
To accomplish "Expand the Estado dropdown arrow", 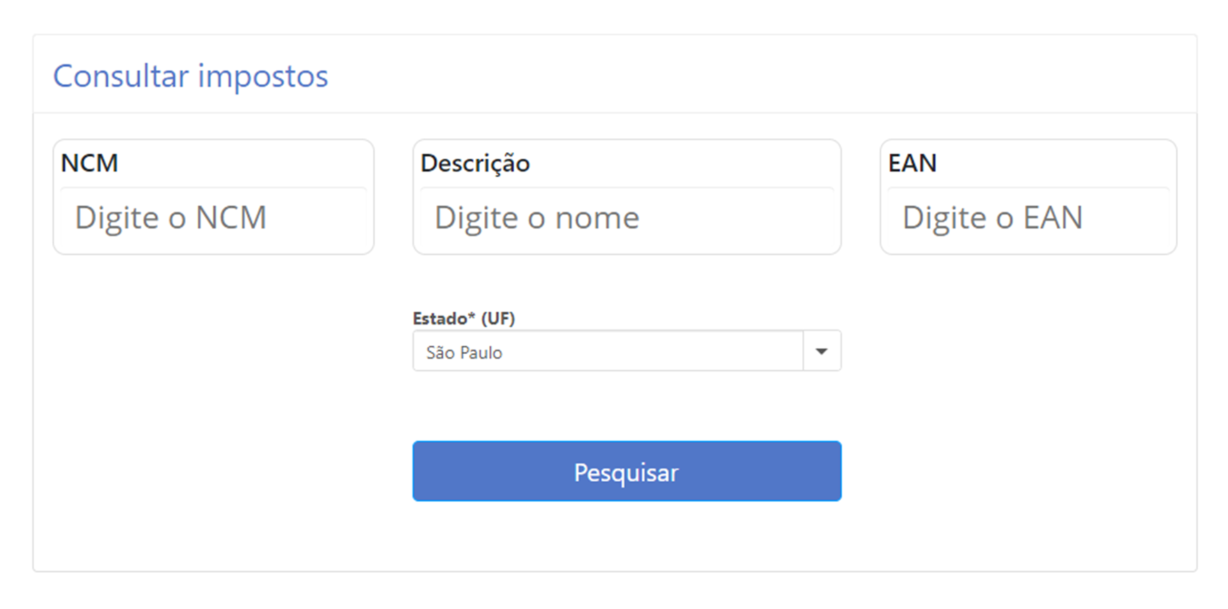I will click(822, 351).
